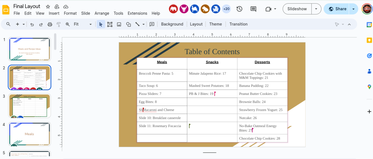Image resolution: width=373 pixels, height=159 pixels.
Task: Click the print icon in toolbar
Action: coord(50,24)
